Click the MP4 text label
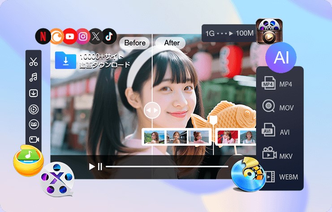This screenshot has height=212, width=332. [x=286, y=85]
